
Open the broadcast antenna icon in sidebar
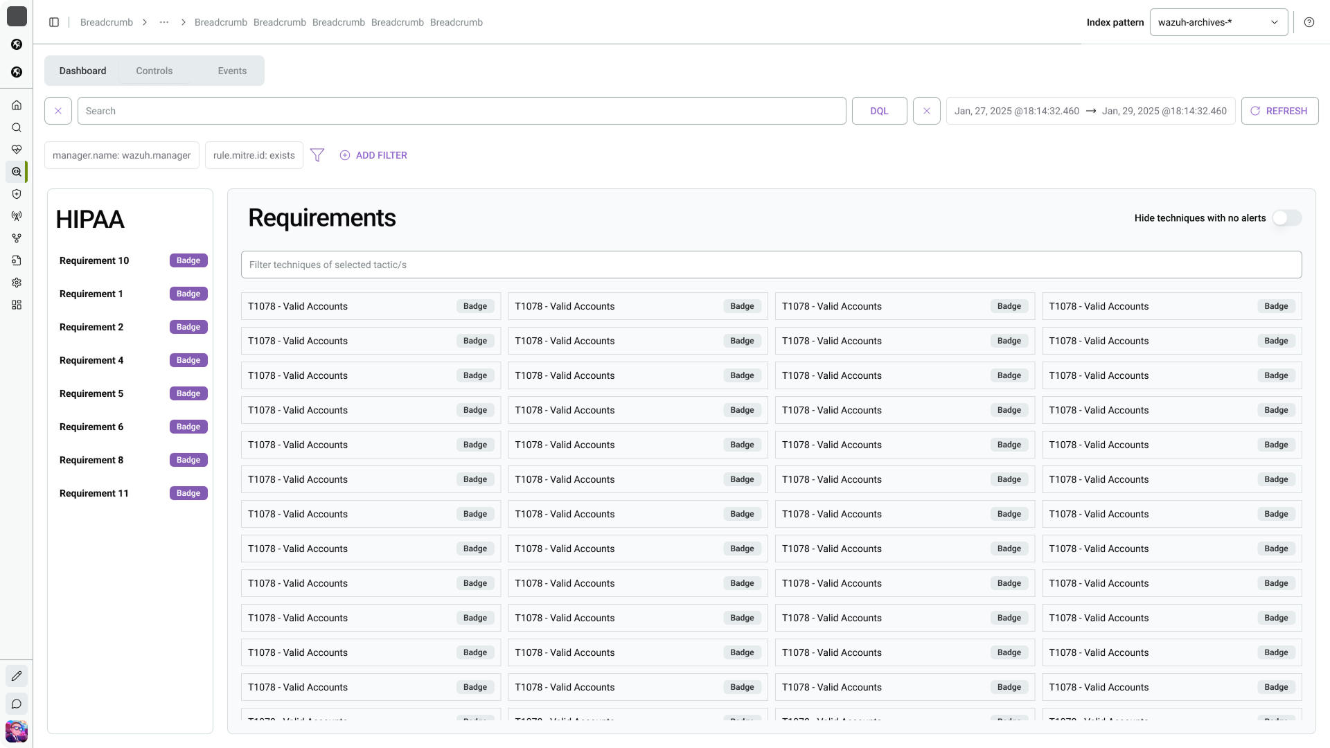click(x=17, y=216)
